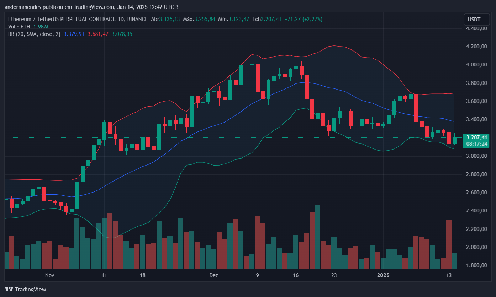Click the 3.000,00 price axis label
Image resolution: width=496 pixels, height=297 pixels.
[476, 156]
